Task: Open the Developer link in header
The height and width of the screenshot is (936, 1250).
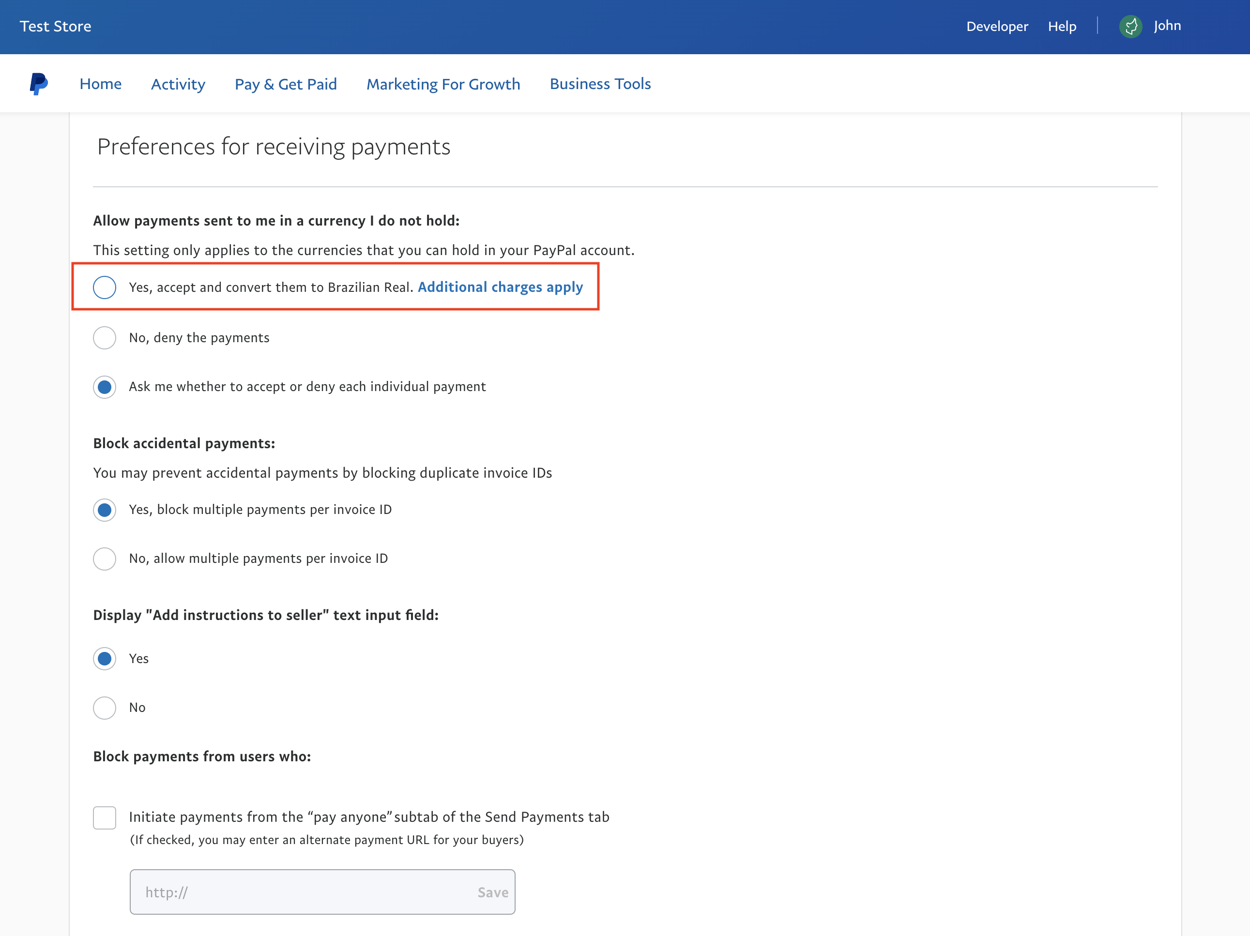Action: point(997,26)
